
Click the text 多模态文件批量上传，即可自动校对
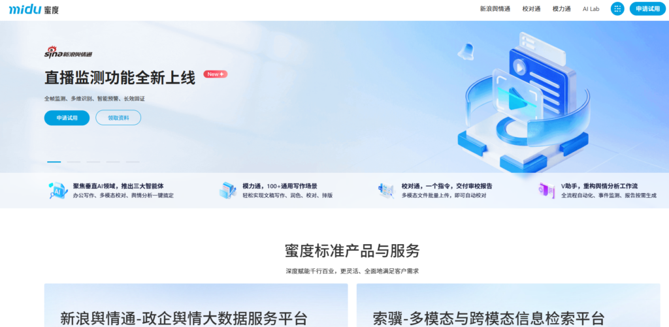click(x=444, y=196)
